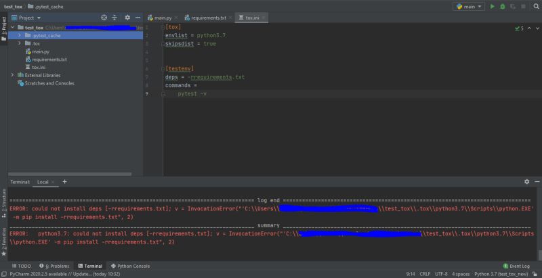Click the Event Log green balloon icon
542x278 pixels.
pos(505,266)
